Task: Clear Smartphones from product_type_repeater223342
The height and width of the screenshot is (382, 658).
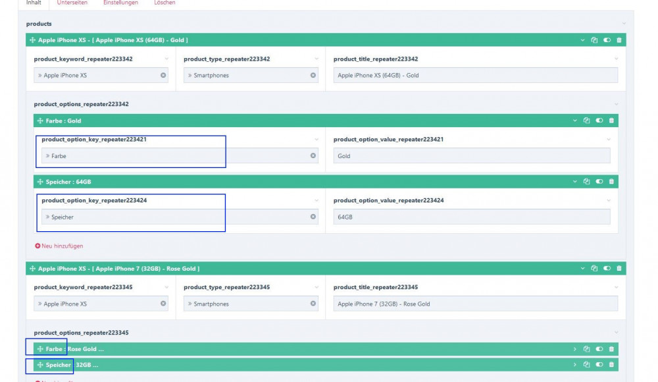Action: click(313, 75)
